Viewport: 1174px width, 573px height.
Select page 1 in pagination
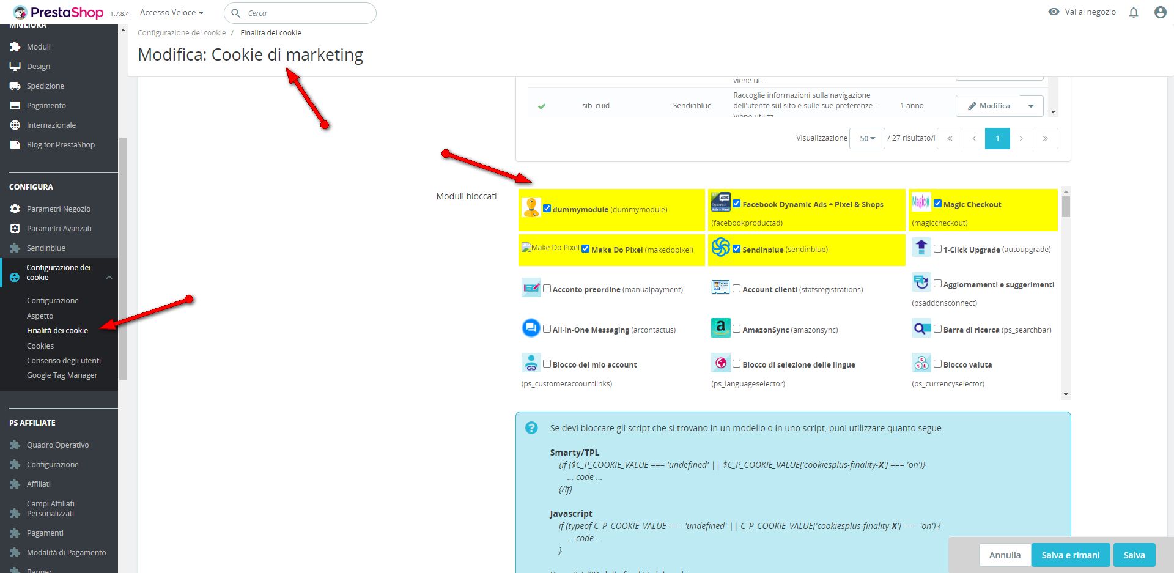click(x=997, y=138)
